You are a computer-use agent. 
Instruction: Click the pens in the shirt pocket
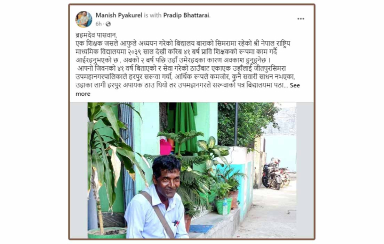pyautogui.click(x=175, y=223)
